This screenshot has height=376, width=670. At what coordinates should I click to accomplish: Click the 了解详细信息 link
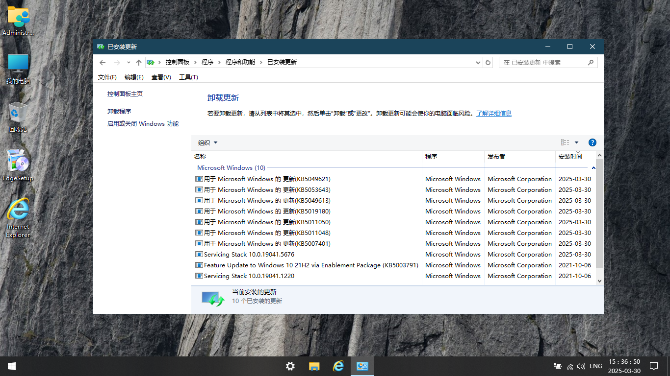click(494, 114)
